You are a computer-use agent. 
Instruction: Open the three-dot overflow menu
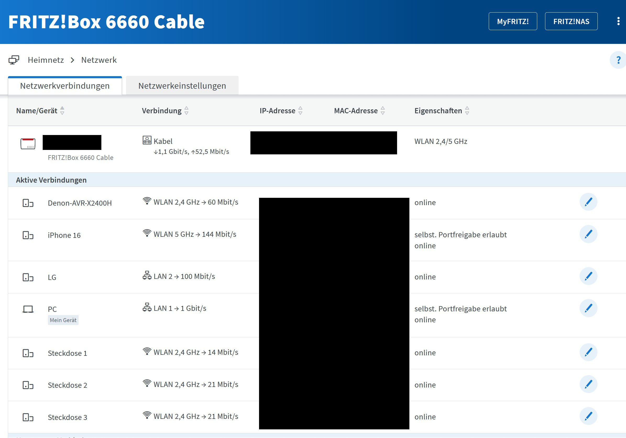(618, 21)
